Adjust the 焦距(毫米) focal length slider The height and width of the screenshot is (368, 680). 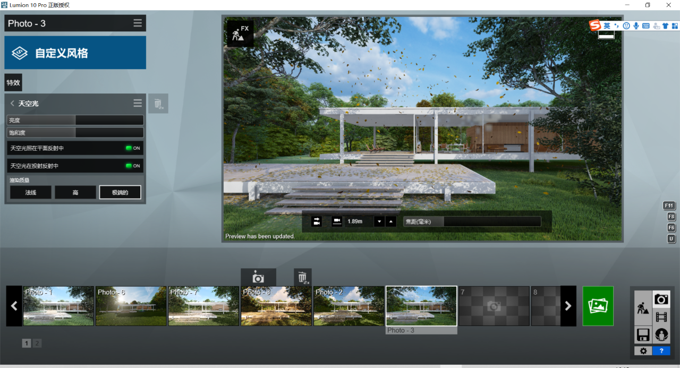point(472,221)
